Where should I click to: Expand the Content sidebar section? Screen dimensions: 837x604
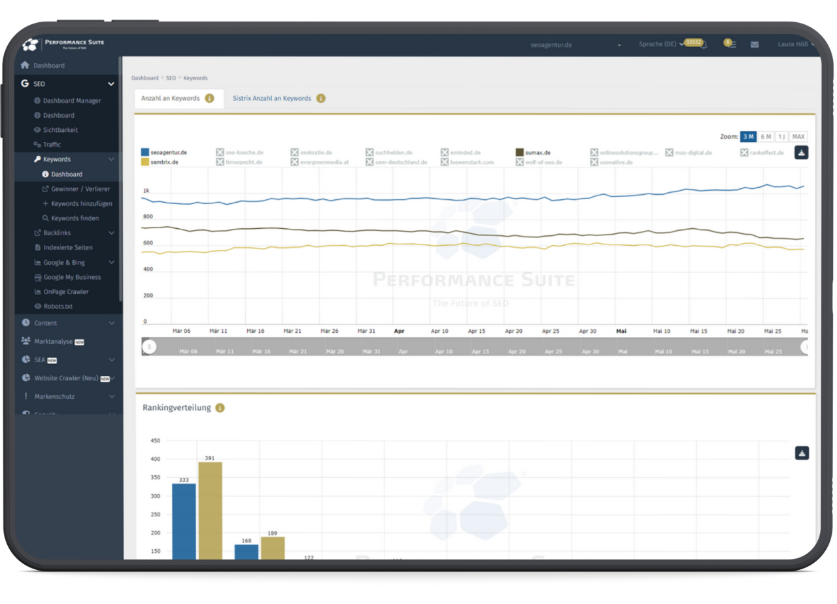tap(111, 323)
